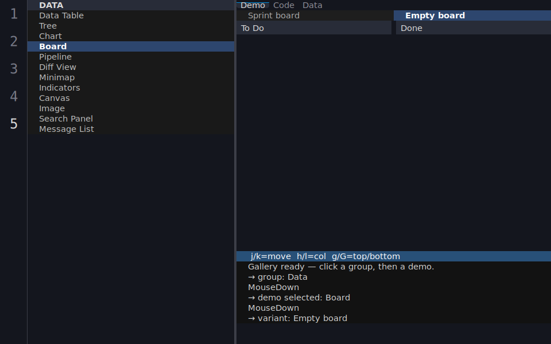Click the Done column header

[x=474, y=28]
